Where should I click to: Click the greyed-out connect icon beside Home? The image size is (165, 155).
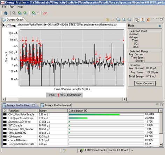14,13
